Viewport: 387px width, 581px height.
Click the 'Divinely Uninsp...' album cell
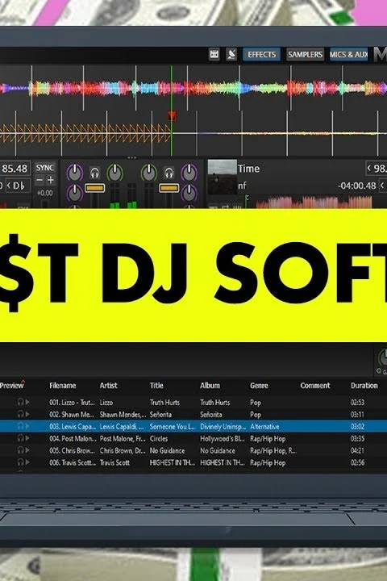tap(223, 427)
